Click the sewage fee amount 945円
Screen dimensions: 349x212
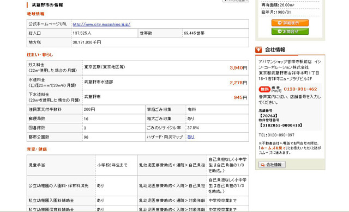click(x=240, y=97)
